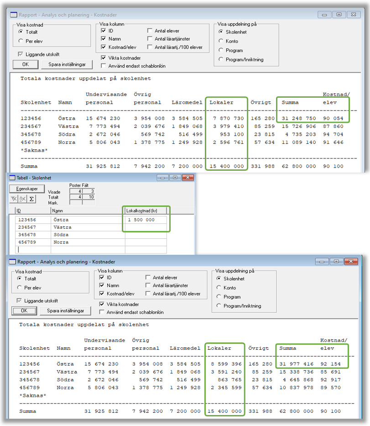Close the Tabell - Skolenhet window
The image size is (370, 426).
[188, 178]
